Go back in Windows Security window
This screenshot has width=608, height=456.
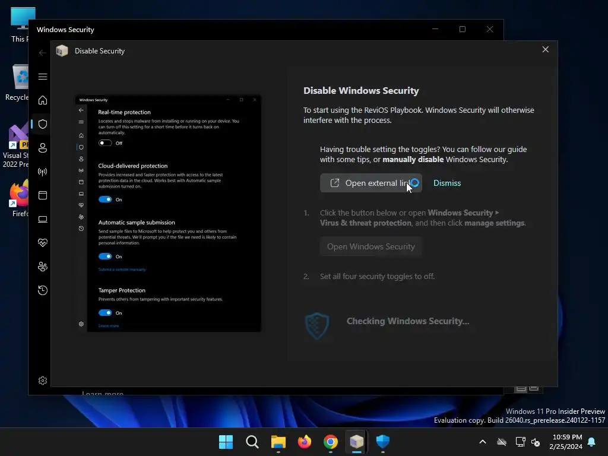click(x=42, y=53)
